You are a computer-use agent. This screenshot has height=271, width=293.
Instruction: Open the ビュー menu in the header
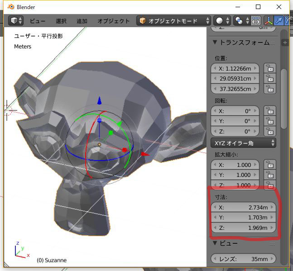38,21
